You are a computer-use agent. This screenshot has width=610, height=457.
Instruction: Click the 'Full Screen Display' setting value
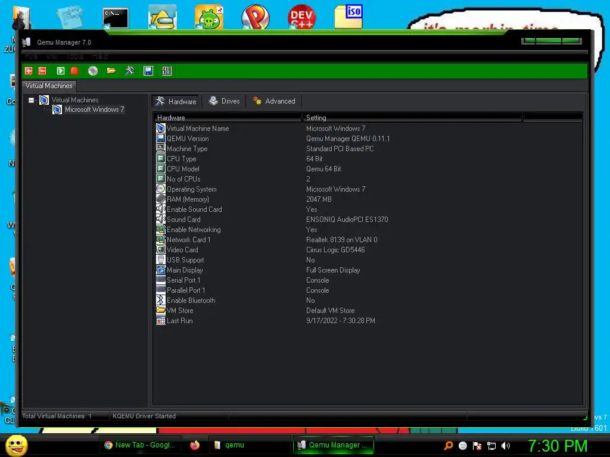pyautogui.click(x=333, y=270)
